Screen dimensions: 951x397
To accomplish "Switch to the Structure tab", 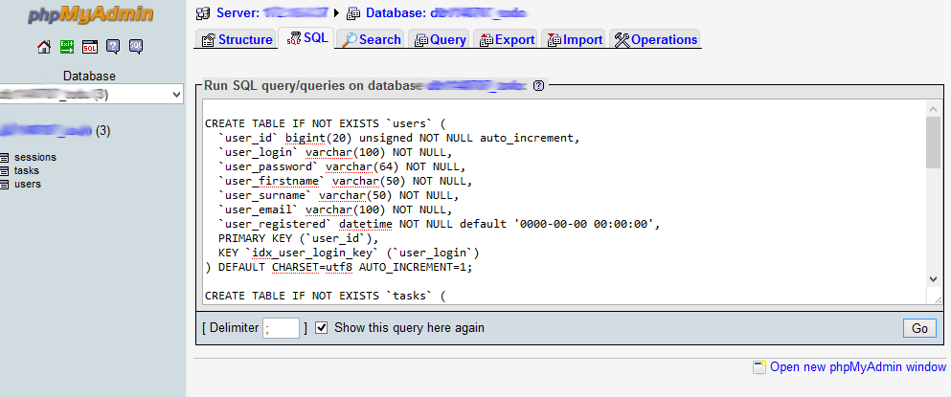I will coord(236,39).
